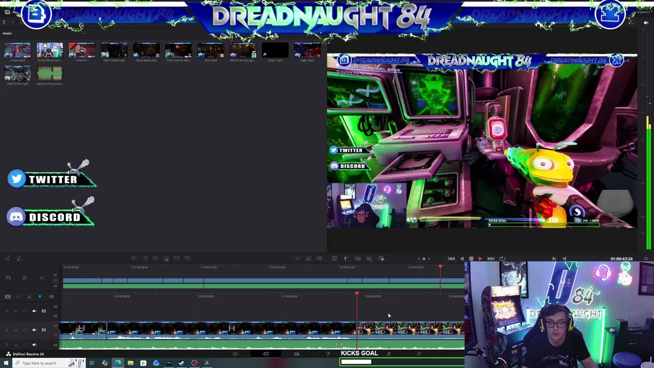Select the Oops..mp4 audio clip
The image size is (654, 368).
tap(275, 50)
